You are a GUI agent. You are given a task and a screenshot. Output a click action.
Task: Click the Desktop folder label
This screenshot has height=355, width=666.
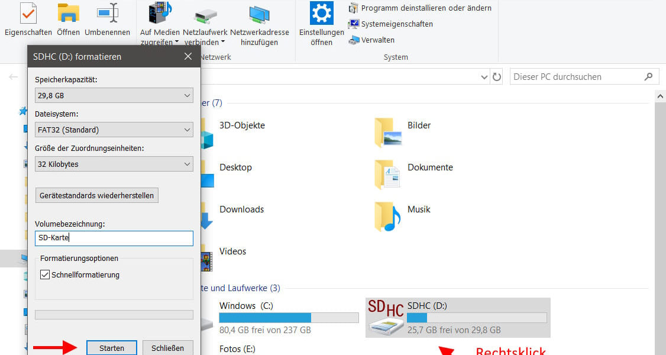(236, 167)
